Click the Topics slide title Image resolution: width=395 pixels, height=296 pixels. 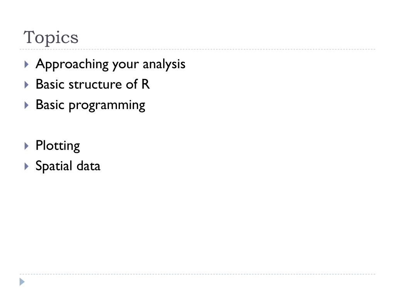[x=51, y=38]
